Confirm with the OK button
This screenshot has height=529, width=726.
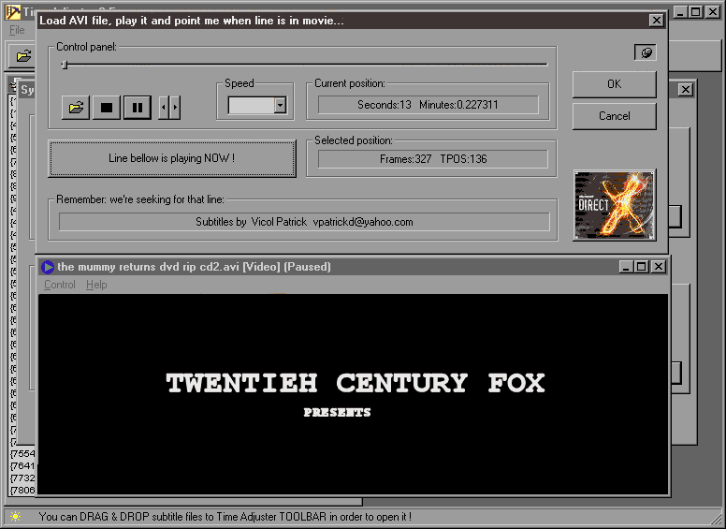pyautogui.click(x=615, y=84)
